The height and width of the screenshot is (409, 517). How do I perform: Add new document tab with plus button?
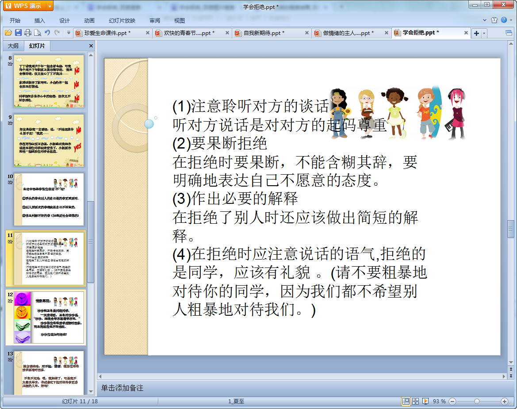click(476, 33)
